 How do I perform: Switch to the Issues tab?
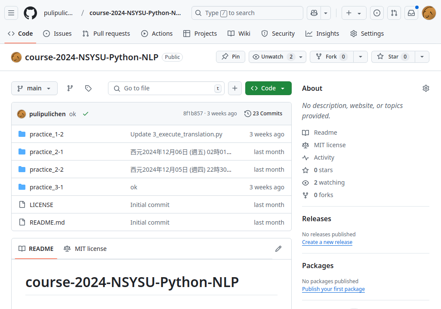[58, 34]
